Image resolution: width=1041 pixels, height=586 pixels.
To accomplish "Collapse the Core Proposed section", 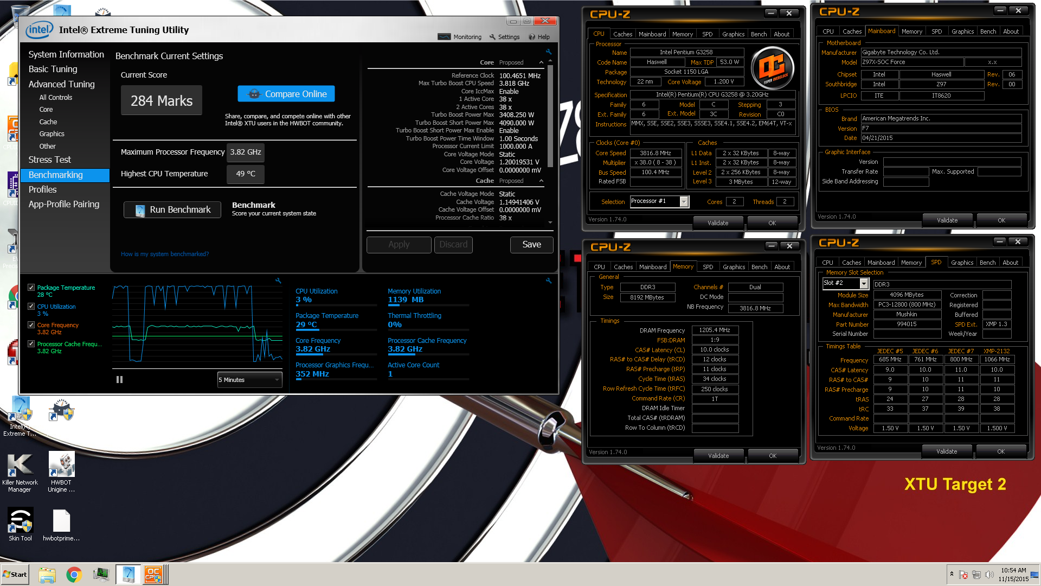I will point(541,62).
